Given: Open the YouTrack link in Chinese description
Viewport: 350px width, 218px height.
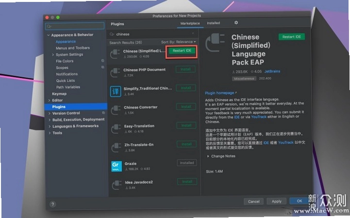Looking at the screenshot, I should coord(286,142).
